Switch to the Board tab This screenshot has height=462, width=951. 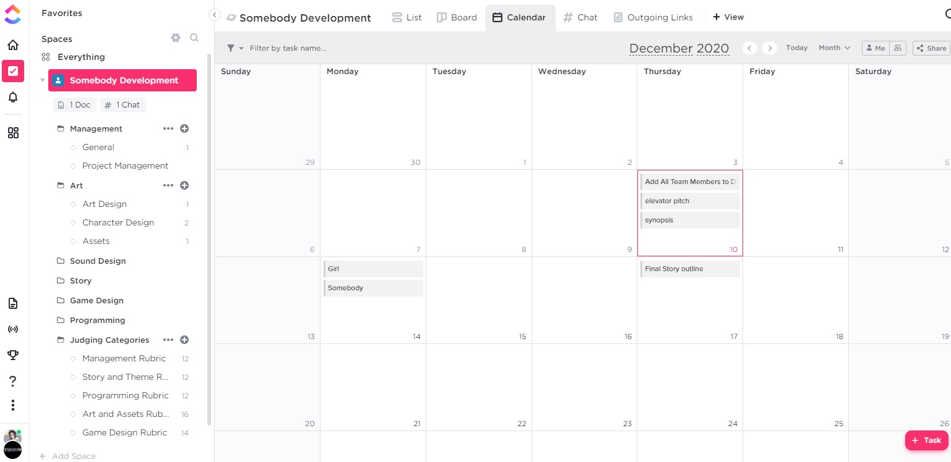pyautogui.click(x=457, y=17)
